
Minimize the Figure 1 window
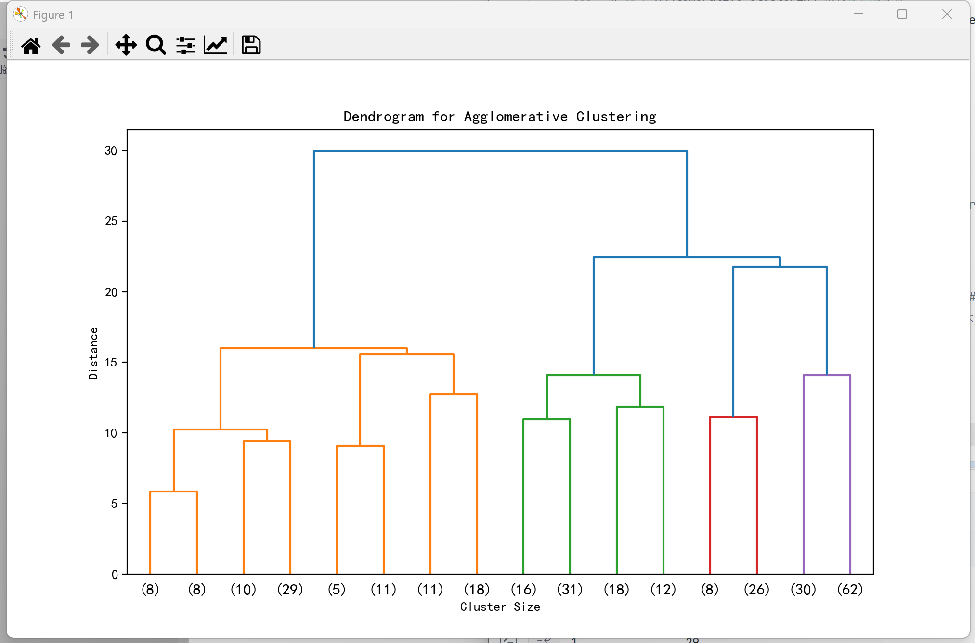click(858, 14)
